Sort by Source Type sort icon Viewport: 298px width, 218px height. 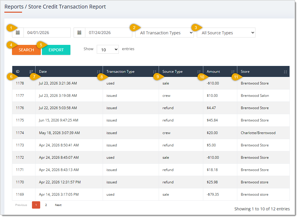(x=199, y=72)
